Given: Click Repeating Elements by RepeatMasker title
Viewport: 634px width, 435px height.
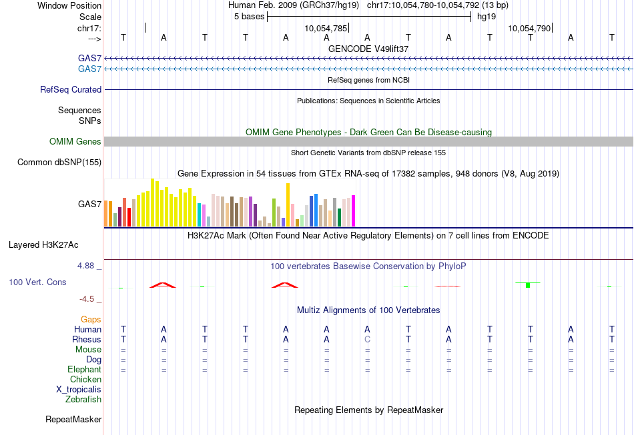Looking at the screenshot, I should click(368, 410).
